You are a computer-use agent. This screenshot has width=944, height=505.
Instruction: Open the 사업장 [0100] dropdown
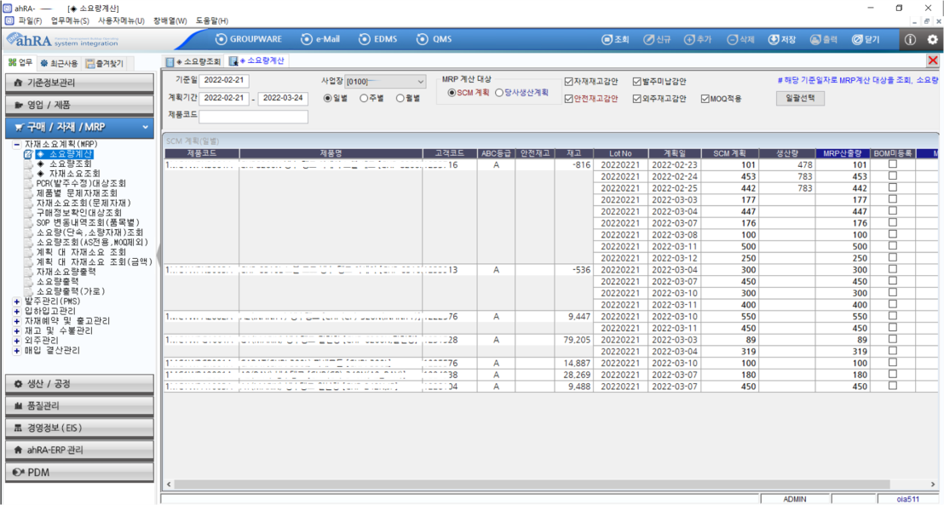click(385, 81)
